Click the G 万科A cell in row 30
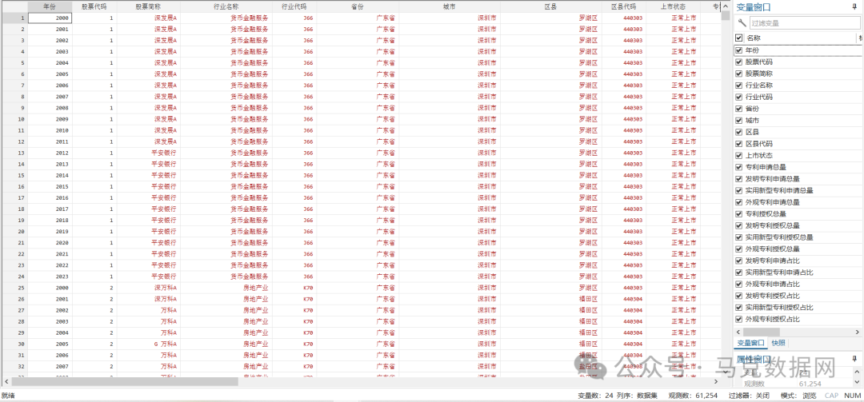The image size is (864, 402). click(148, 344)
